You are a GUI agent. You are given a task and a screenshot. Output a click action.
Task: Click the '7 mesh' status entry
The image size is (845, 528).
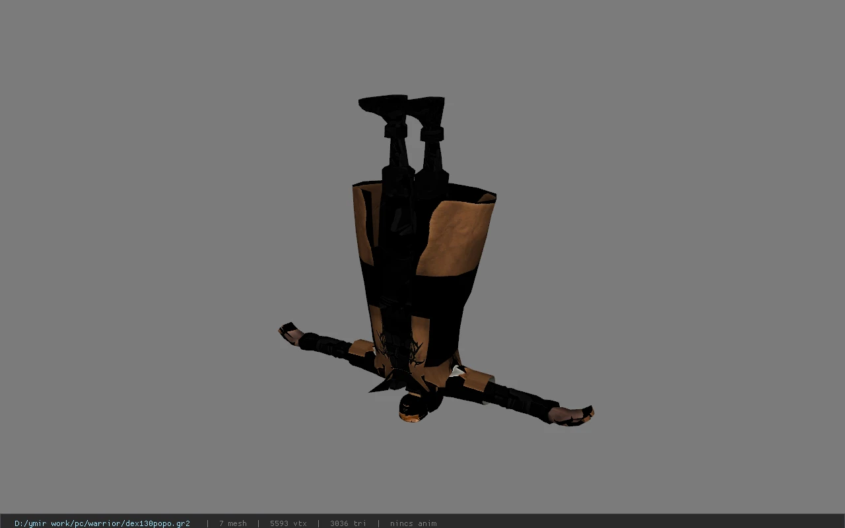[x=233, y=523]
